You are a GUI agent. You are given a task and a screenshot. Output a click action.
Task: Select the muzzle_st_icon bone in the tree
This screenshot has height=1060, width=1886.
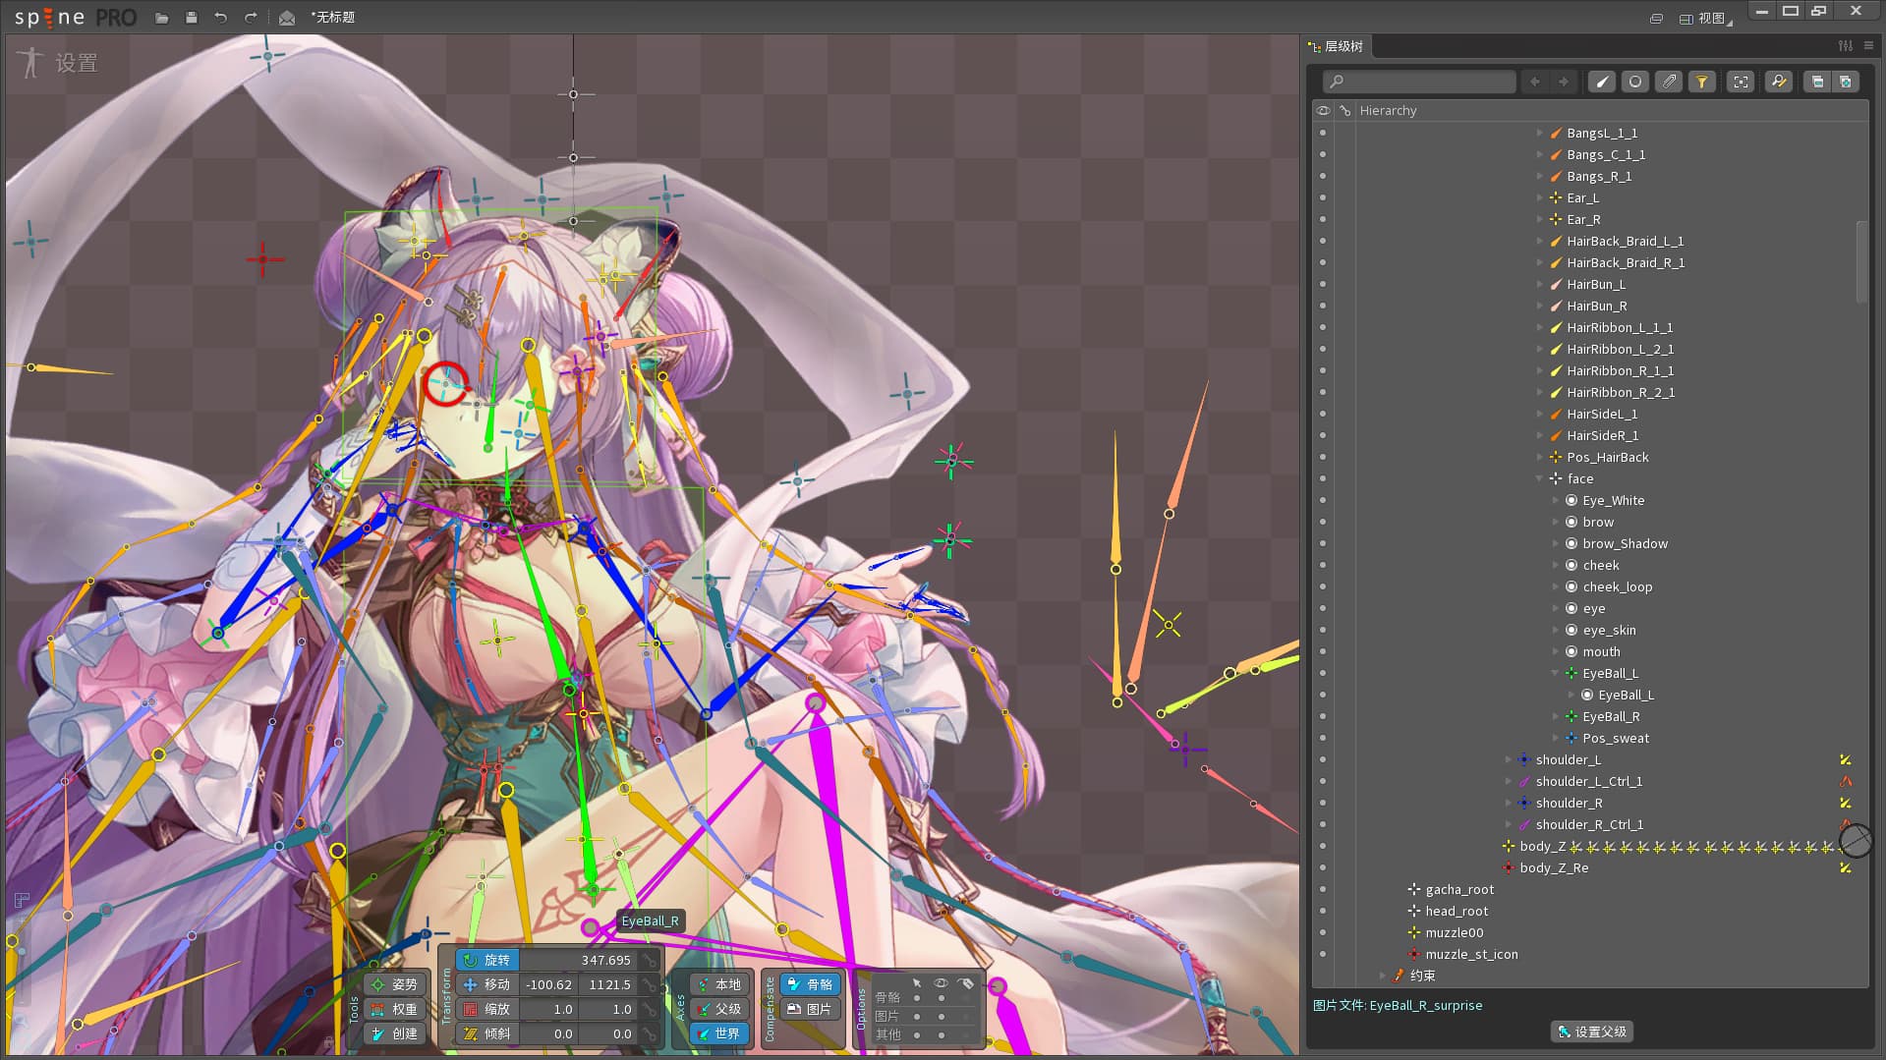[x=1471, y=954]
